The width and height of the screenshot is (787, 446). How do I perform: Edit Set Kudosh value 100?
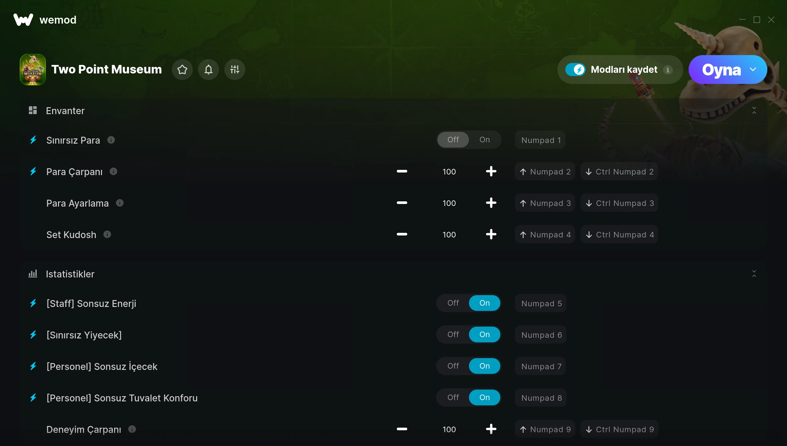pyautogui.click(x=449, y=234)
